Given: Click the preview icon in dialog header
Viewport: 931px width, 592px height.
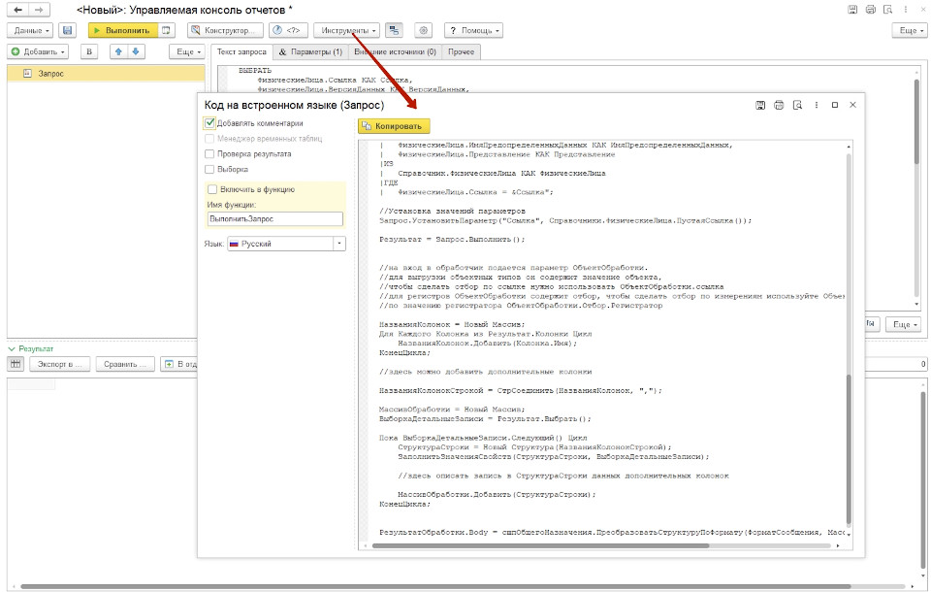Looking at the screenshot, I should pyautogui.click(x=796, y=105).
